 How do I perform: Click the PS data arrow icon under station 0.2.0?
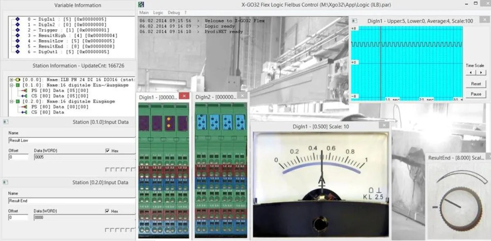[x=24, y=107]
